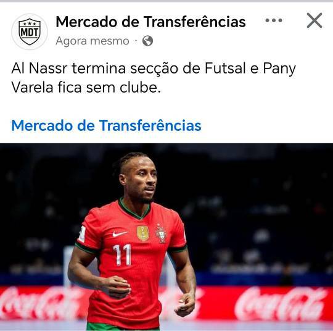
Task: Click the Portugal federation crest on the shirt
Action: click(x=162, y=233)
